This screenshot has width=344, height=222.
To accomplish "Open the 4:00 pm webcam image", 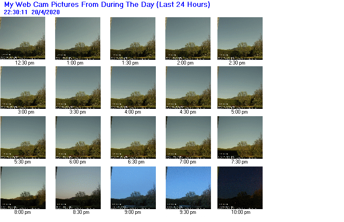I will click(x=133, y=87).
